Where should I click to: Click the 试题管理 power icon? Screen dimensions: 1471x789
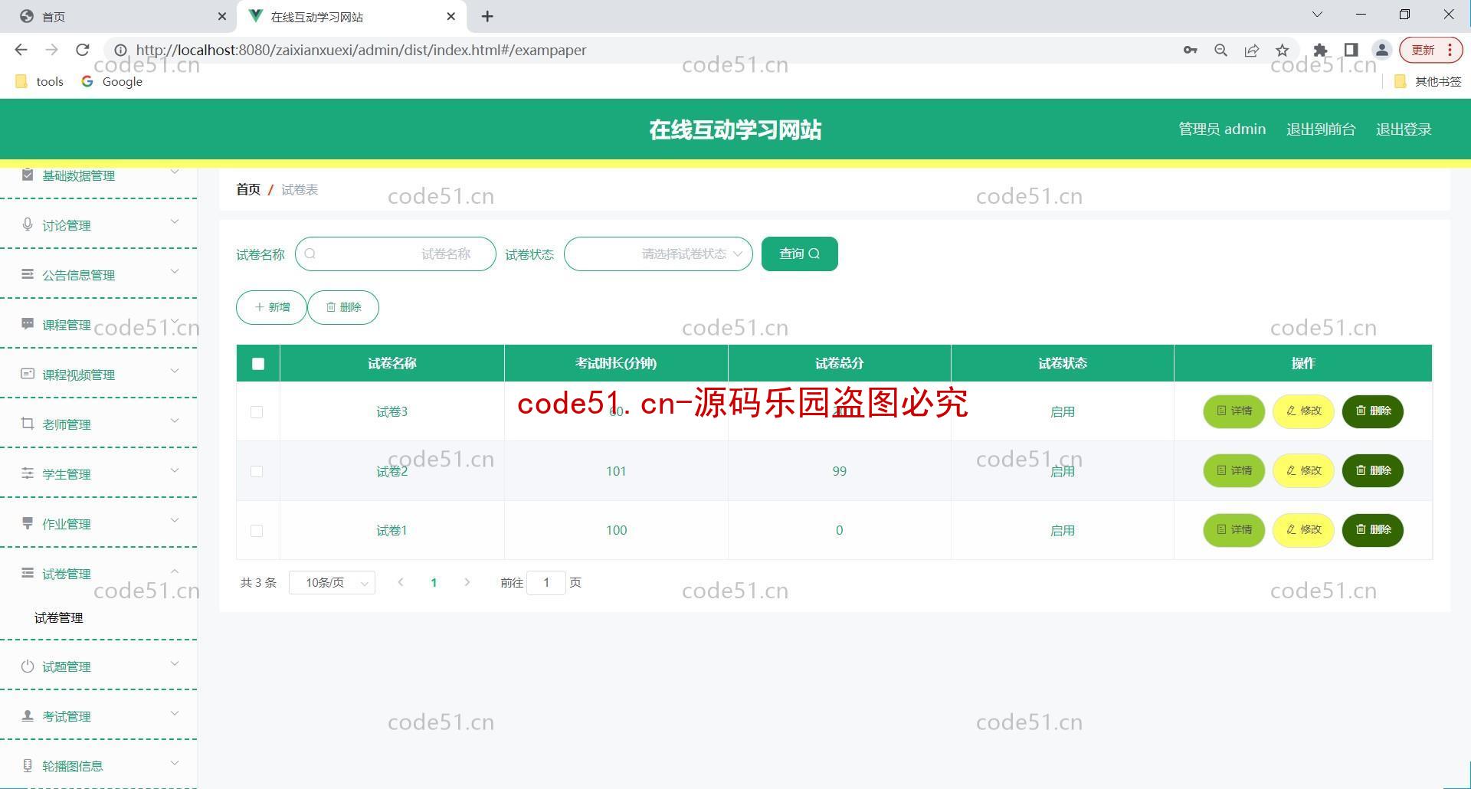pos(28,666)
